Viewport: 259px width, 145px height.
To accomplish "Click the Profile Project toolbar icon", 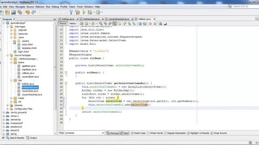I will (x=98, y=12).
